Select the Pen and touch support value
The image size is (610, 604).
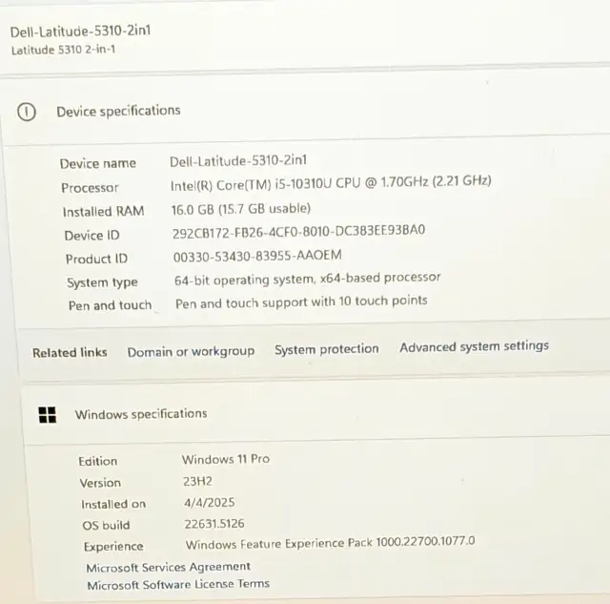pos(301,302)
